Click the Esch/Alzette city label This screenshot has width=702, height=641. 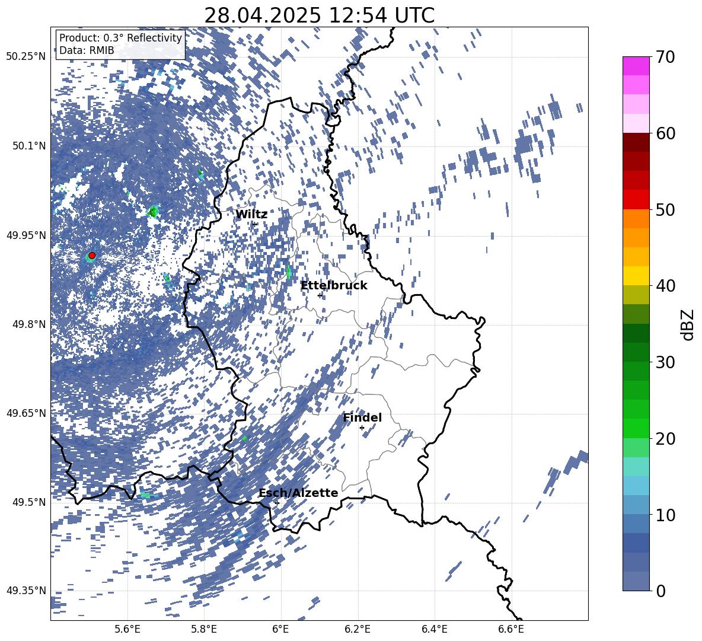click(298, 493)
